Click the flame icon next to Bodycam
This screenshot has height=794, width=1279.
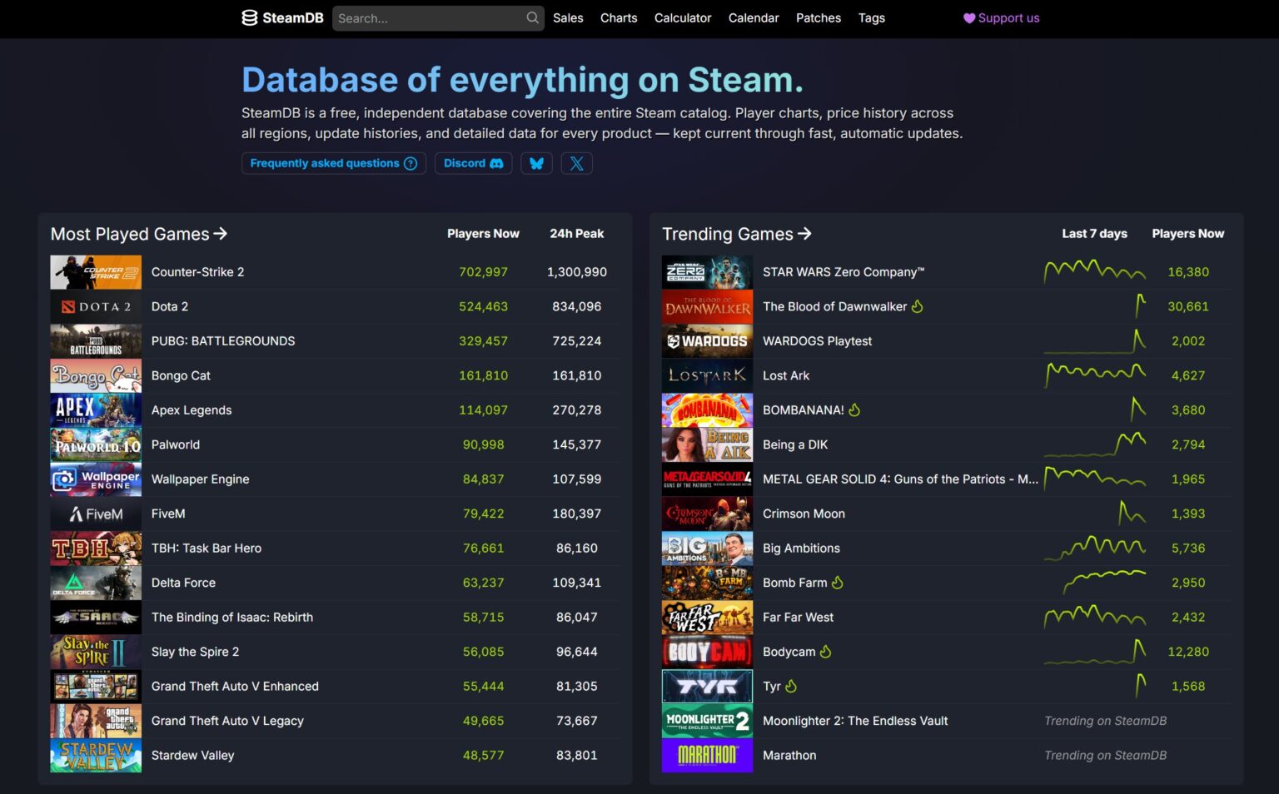click(x=826, y=652)
